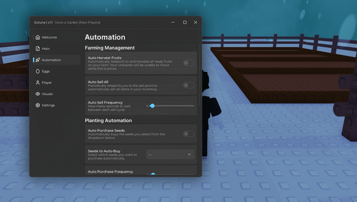Viewport: 357px width, 202px height.
Task: Enable the Auto Purchase Seeds toggle
Action: coord(189,134)
